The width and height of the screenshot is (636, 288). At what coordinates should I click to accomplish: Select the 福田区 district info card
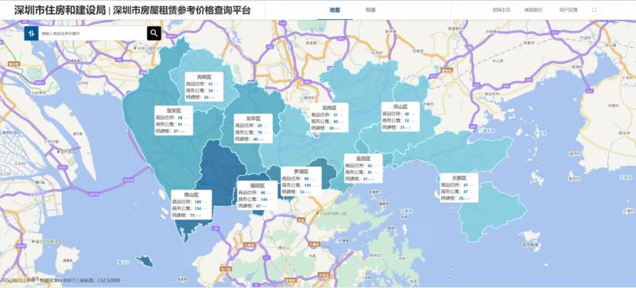tap(257, 196)
